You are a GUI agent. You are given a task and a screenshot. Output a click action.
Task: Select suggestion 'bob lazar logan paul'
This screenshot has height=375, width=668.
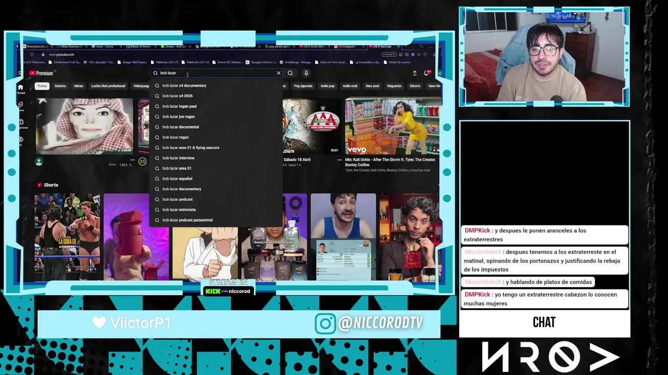[216, 106]
